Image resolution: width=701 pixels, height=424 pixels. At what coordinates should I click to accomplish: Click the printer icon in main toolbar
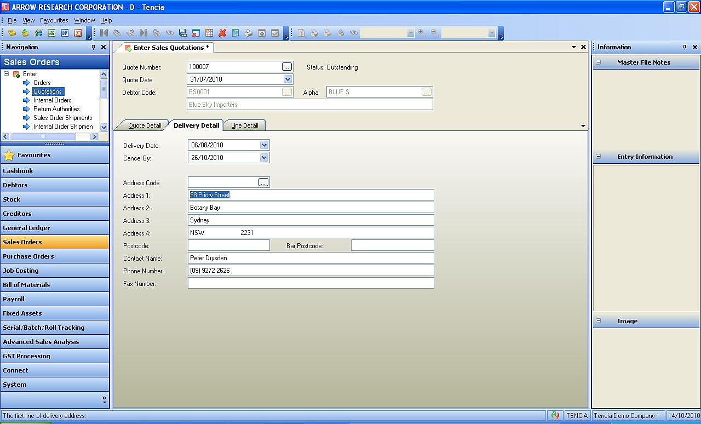coord(249,33)
